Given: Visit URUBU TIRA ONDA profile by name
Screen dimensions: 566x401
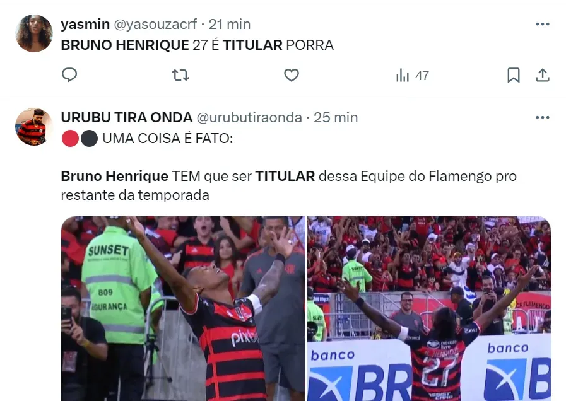Looking at the screenshot, I should tap(127, 117).
